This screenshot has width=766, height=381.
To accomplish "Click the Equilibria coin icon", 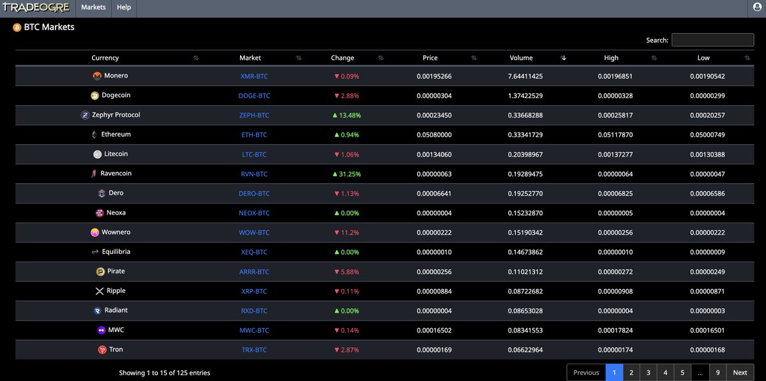I will point(95,252).
